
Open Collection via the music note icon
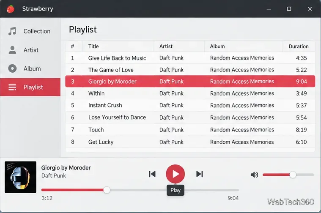click(x=12, y=31)
